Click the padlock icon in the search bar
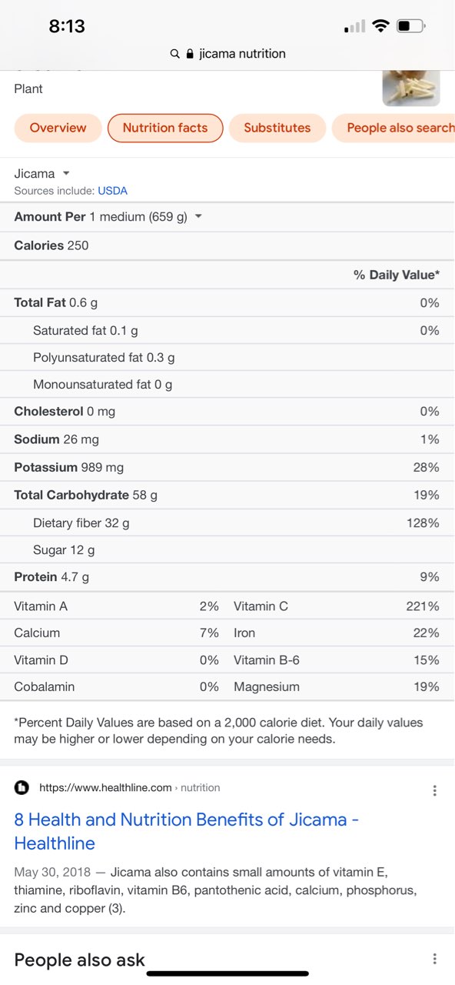Screen dimensions: 455x985 [x=189, y=54]
